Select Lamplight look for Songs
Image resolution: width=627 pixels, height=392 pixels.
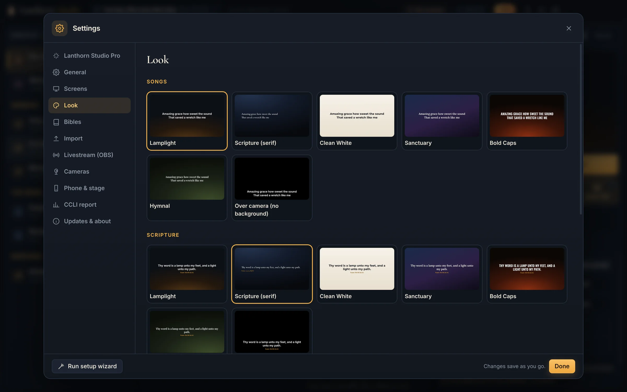(x=187, y=121)
